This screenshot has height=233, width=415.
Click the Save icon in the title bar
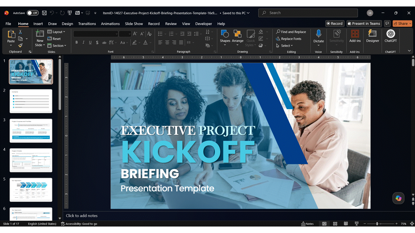click(44, 13)
